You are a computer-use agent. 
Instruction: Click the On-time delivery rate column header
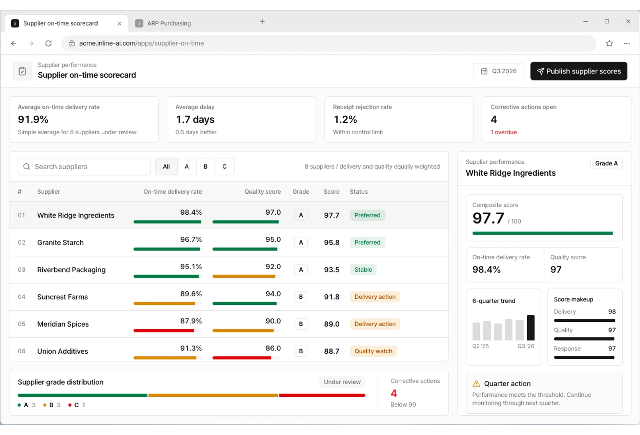(x=173, y=192)
